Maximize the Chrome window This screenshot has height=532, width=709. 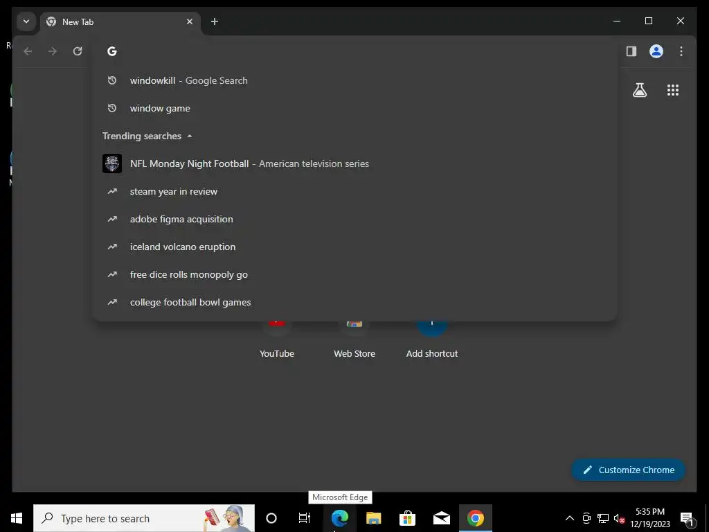click(648, 21)
